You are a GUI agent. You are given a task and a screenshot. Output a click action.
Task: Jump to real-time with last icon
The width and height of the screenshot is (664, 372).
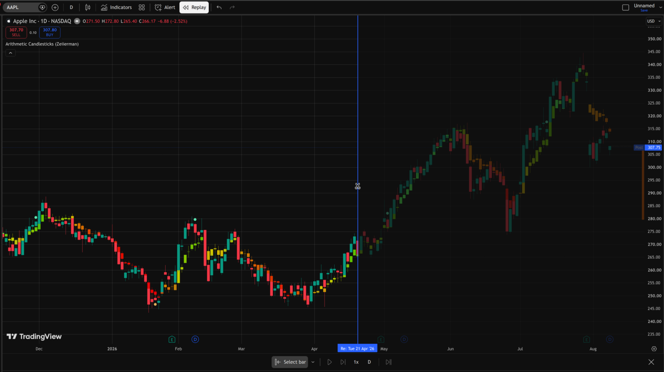click(x=389, y=362)
